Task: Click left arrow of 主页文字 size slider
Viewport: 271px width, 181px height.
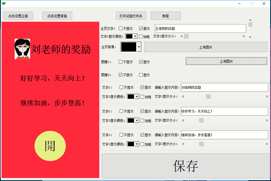Action: point(181,36)
